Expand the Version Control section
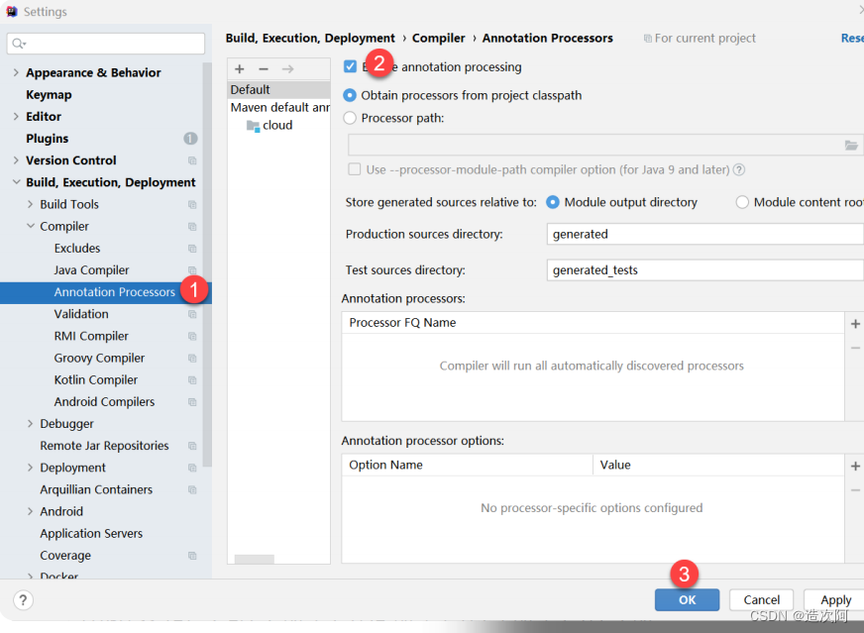864x633 pixels. click(x=16, y=160)
